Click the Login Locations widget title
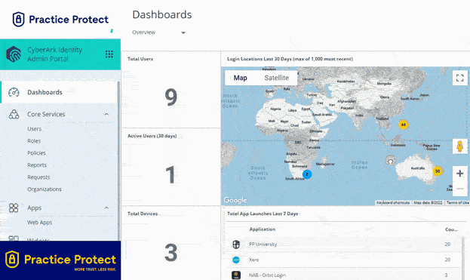470x280 pixels. point(290,59)
